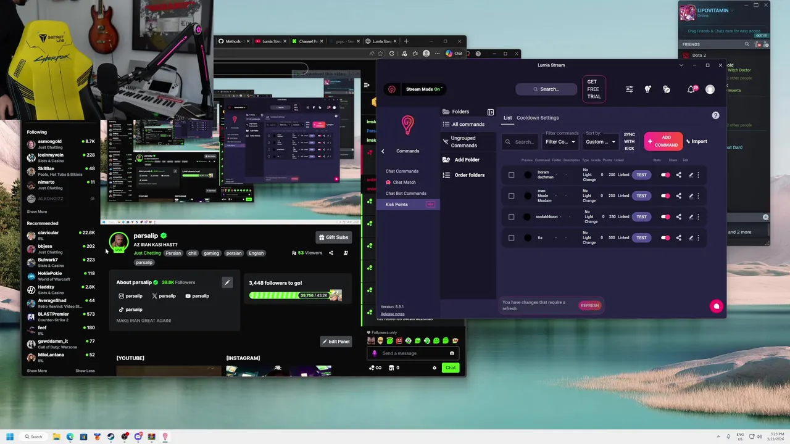Click SYNC WITH KICK button
790x444 pixels.
tap(629, 141)
